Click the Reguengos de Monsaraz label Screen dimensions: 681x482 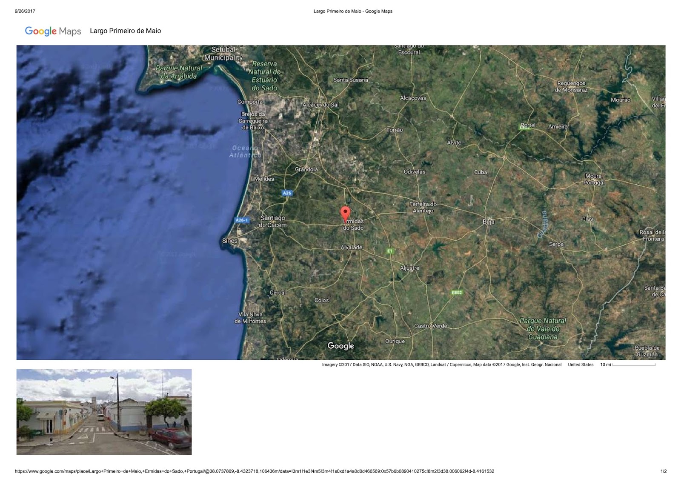571,86
